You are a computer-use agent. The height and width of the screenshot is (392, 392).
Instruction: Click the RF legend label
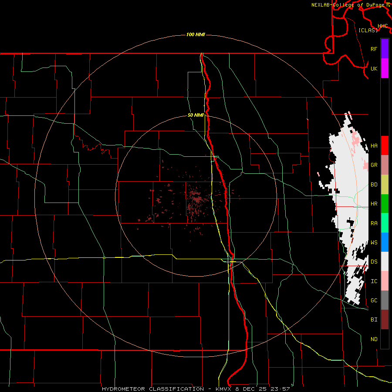tap(374, 49)
